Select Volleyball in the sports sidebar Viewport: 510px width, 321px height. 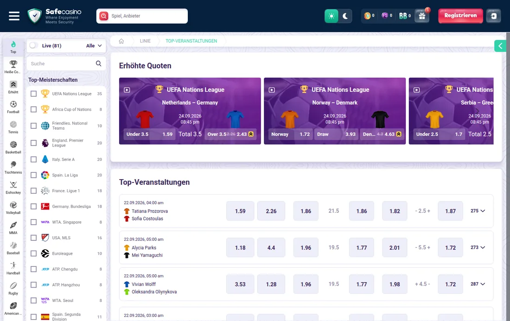[13, 208]
